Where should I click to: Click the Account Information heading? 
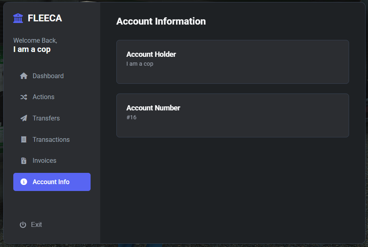(x=161, y=21)
